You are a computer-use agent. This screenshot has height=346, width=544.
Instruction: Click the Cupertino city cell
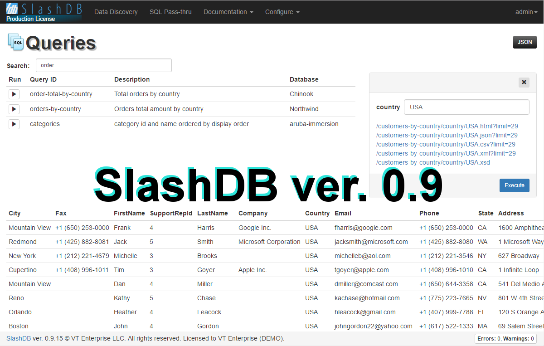(x=23, y=270)
